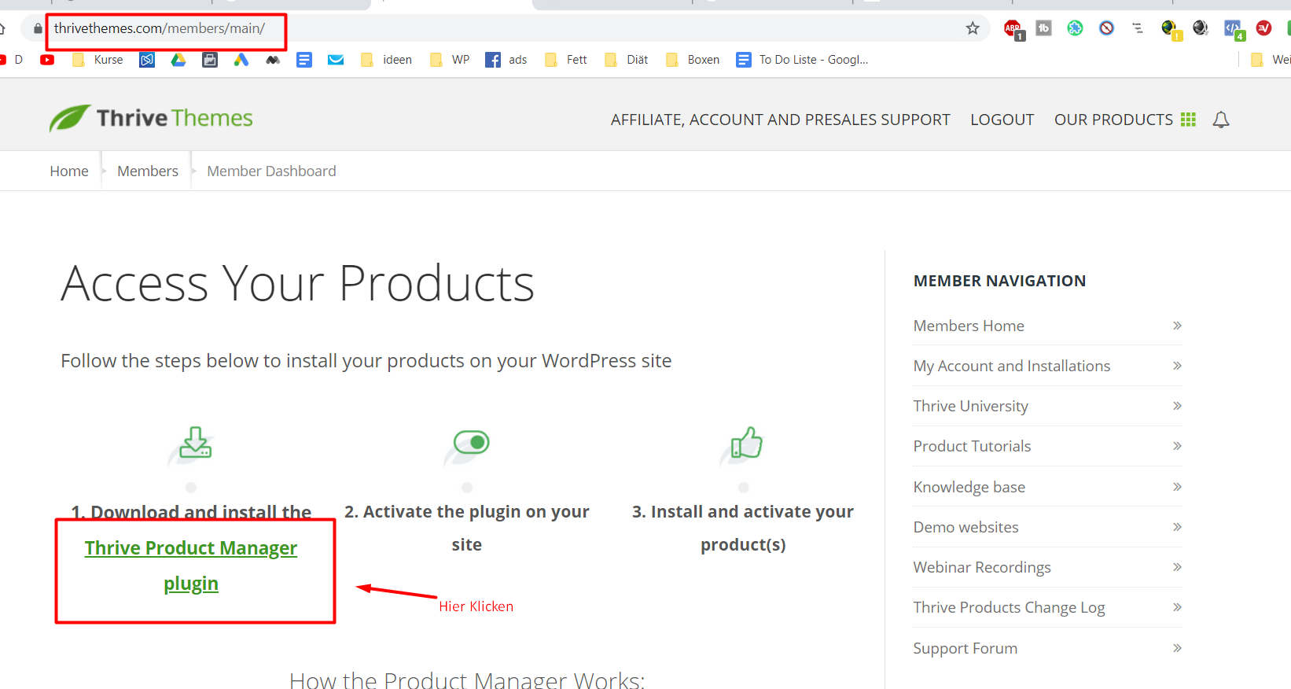This screenshot has width=1291, height=689.
Task: Open Members Home in member navigation
Action: point(1047,326)
